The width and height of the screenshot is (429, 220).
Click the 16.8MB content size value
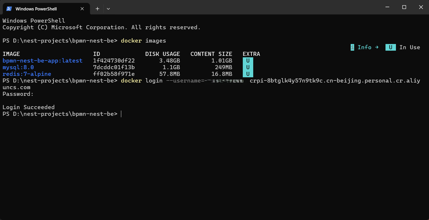point(222,74)
